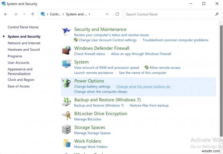Click See the name of this computer
Screen dimensions: 223x154
[143, 73]
